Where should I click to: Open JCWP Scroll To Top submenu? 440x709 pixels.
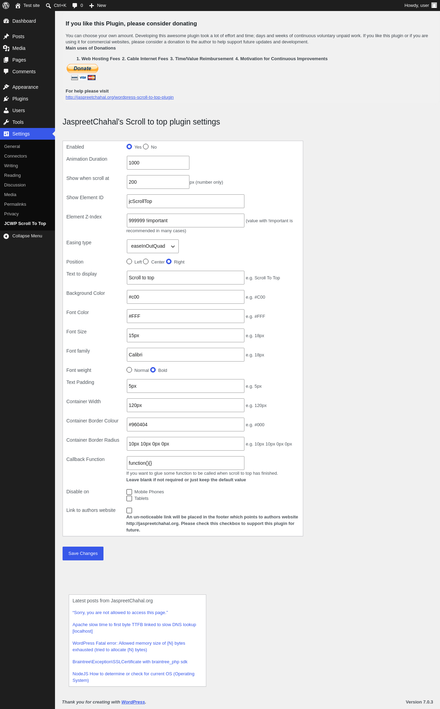pos(25,224)
